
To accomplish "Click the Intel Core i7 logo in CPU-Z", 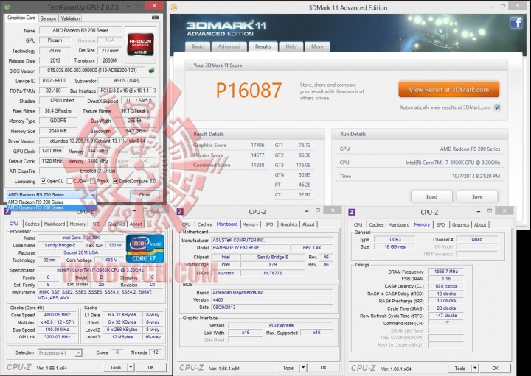I will point(145,249).
